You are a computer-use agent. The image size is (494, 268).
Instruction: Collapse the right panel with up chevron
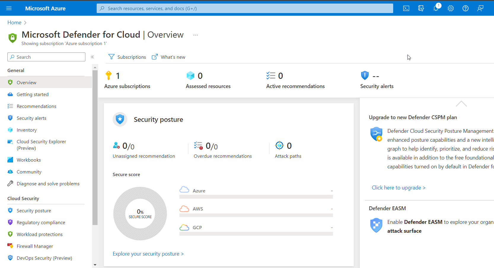pos(461,104)
